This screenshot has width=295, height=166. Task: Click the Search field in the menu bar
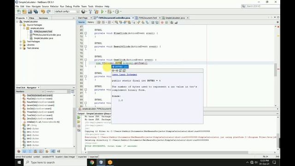coord(260,6)
